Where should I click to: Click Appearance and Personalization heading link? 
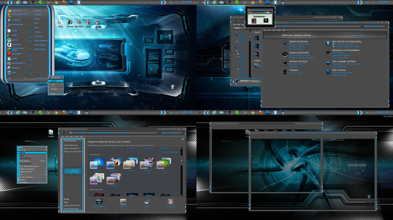click(x=346, y=50)
